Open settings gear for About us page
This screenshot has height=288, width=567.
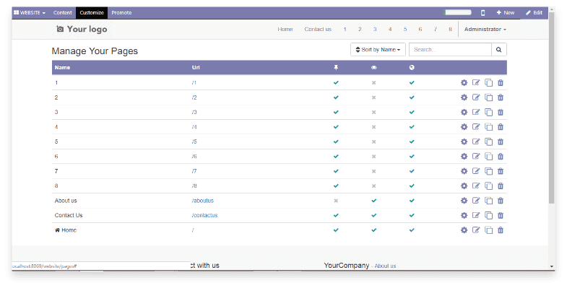[x=464, y=201]
